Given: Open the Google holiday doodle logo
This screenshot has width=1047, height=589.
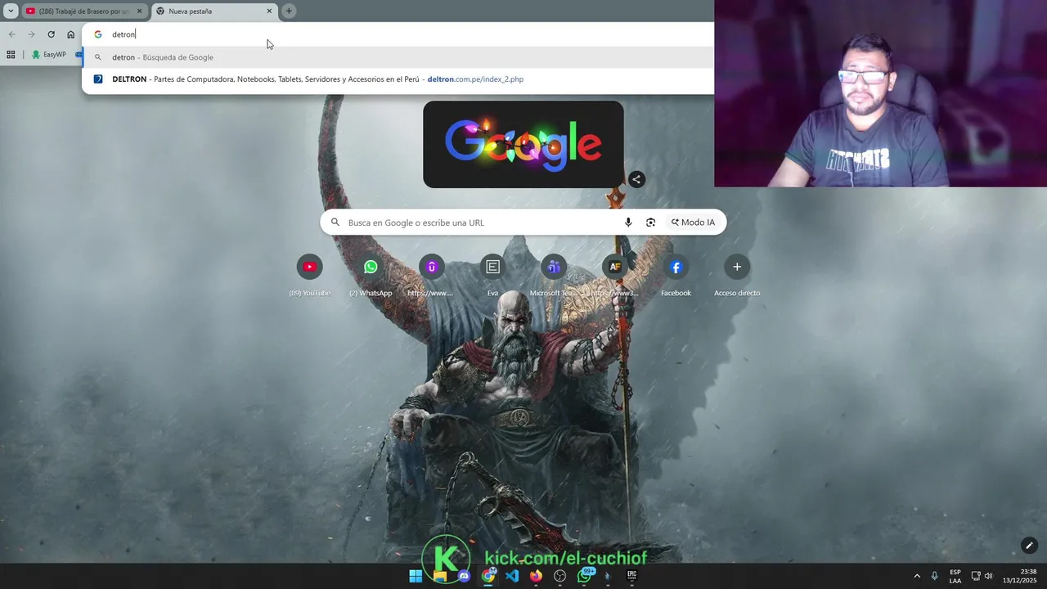Looking at the screenshot, I should tap(523, 144).
